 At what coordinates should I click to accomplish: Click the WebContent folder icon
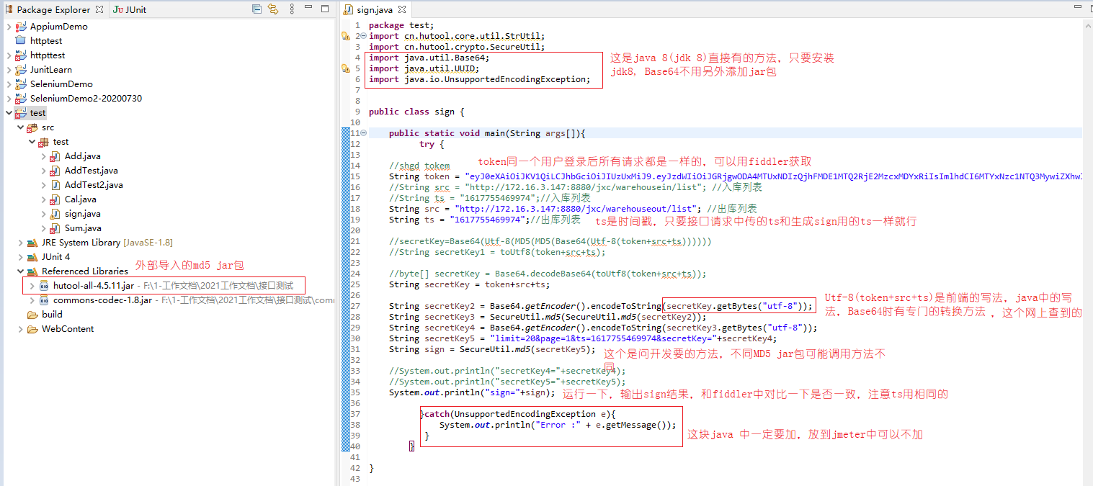[x=32, y=329]
